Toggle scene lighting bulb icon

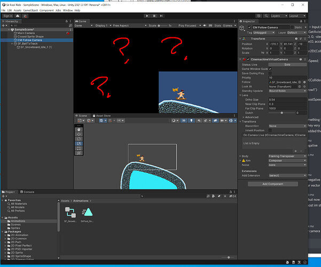[x=191, y=120]
